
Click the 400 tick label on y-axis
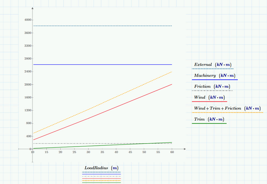click(x=29, y=136)
